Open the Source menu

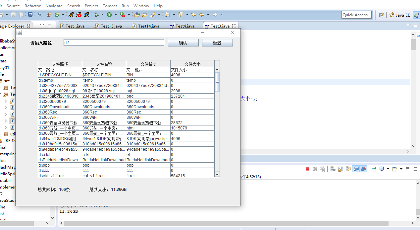click(13, 6)
